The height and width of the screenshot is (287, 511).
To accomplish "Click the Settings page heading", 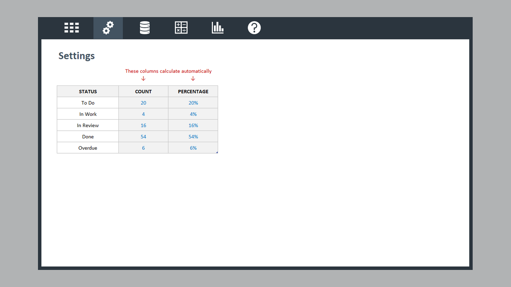I will click(76, 56).
